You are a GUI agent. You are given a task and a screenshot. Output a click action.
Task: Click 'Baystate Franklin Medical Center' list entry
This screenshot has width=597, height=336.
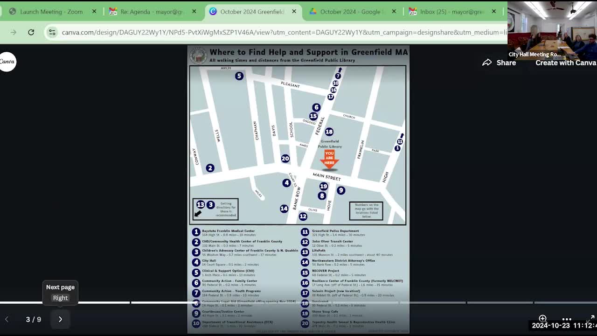(x=229, y=231)
